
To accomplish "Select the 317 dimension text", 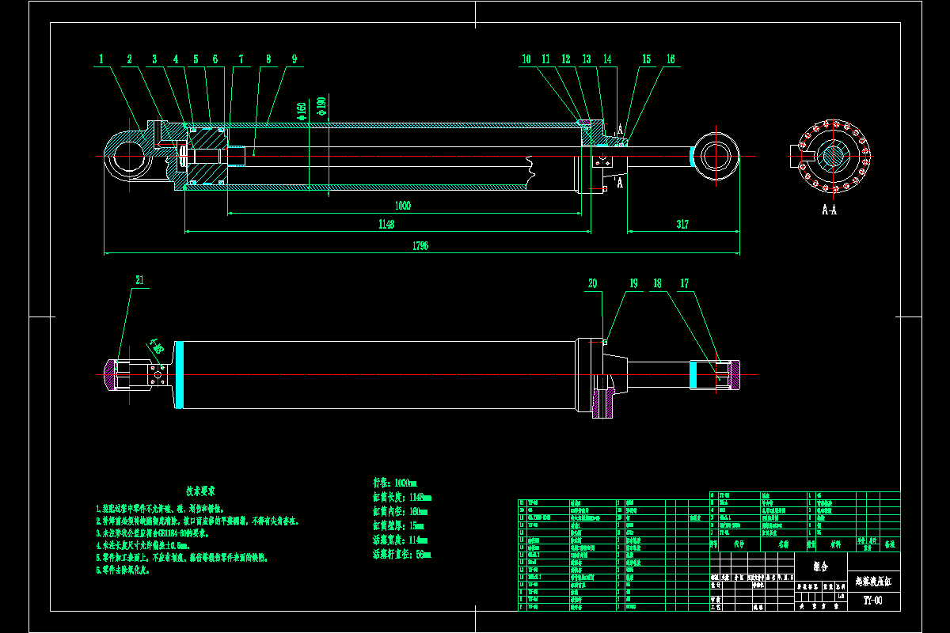I will [682, 225].
